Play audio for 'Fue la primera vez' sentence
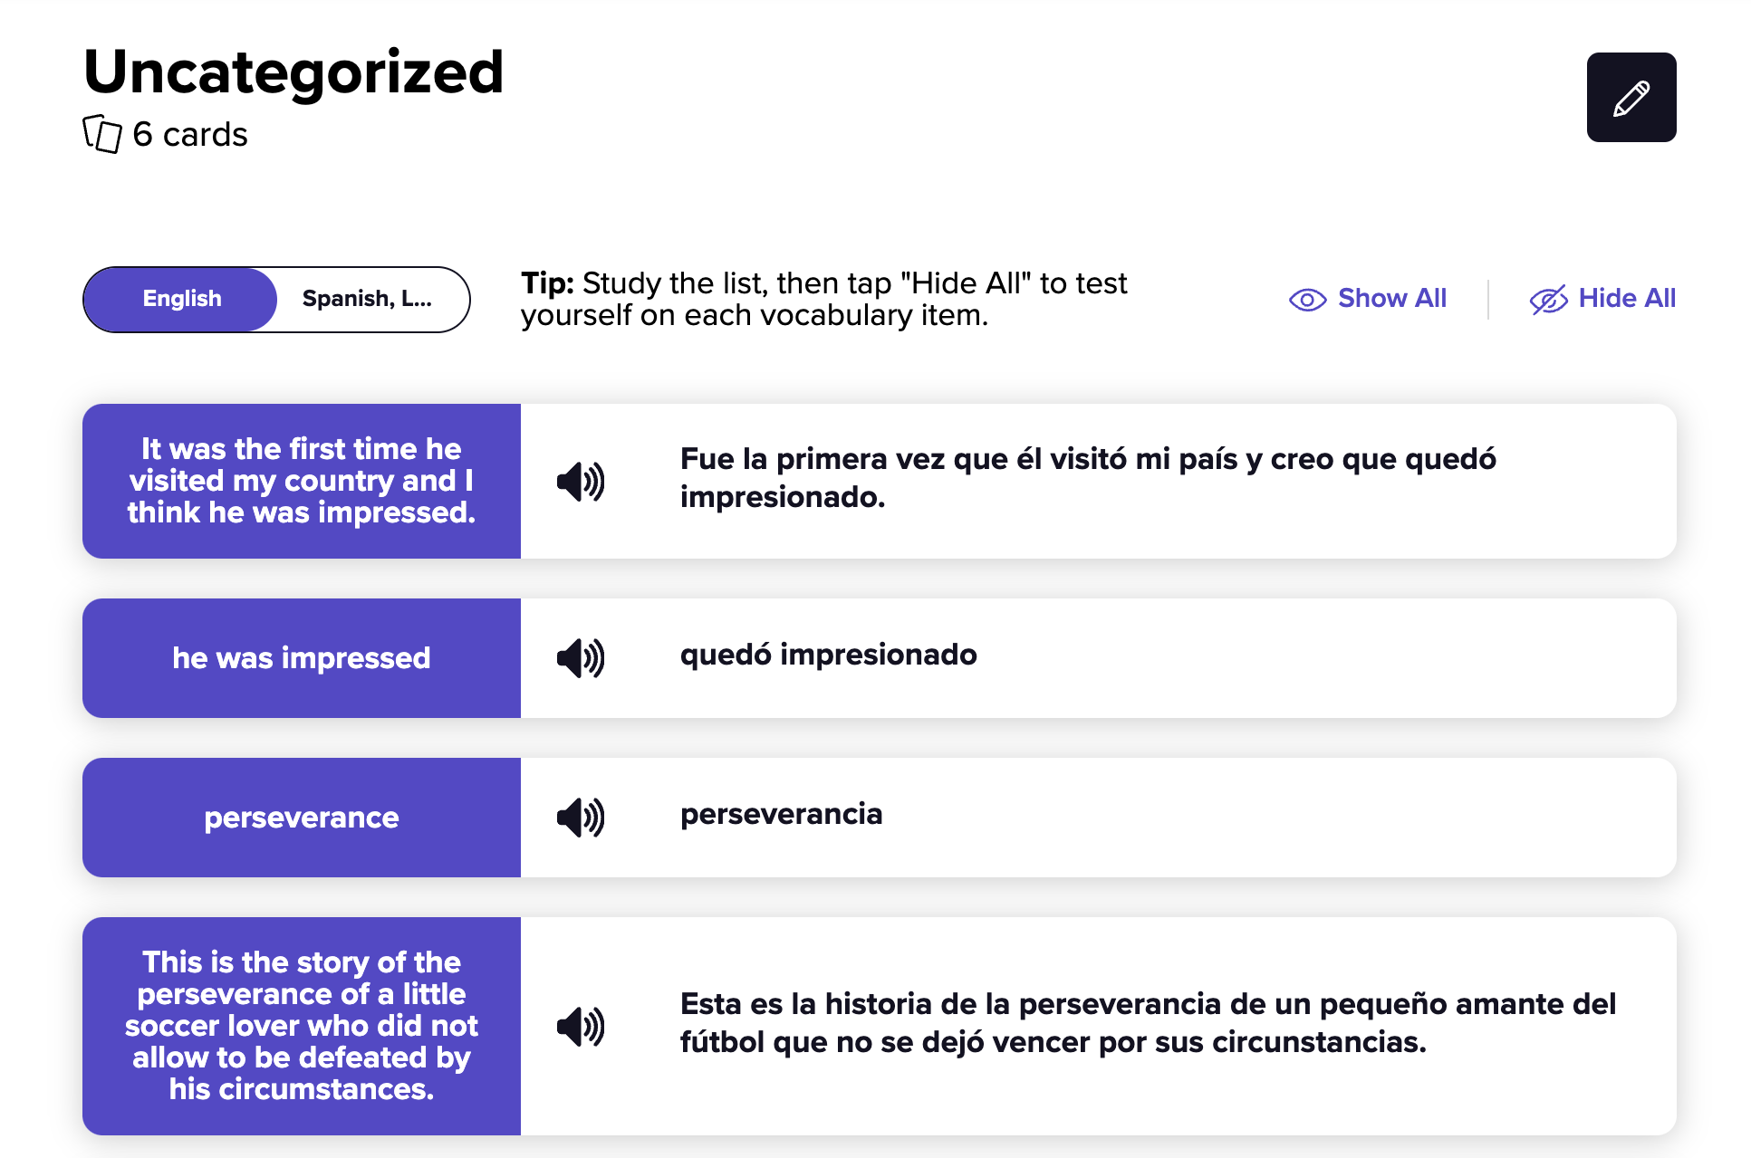1751x1158 pixels. coord(580,481)
